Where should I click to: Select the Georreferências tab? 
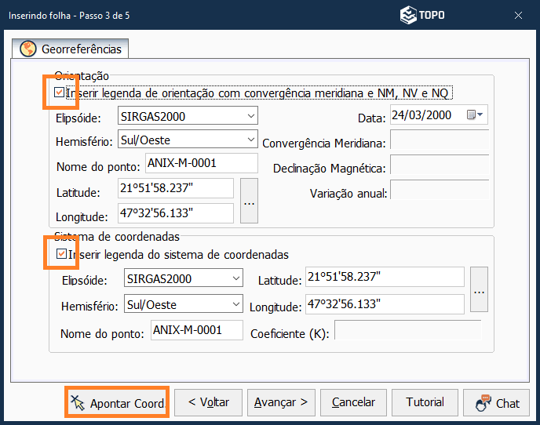tap(71, 49)
